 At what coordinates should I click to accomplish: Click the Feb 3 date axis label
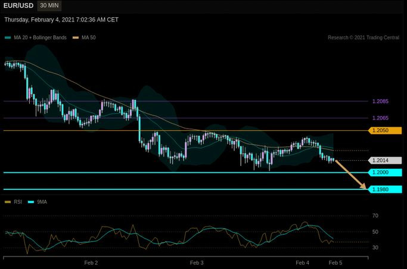tap(197, 263)
